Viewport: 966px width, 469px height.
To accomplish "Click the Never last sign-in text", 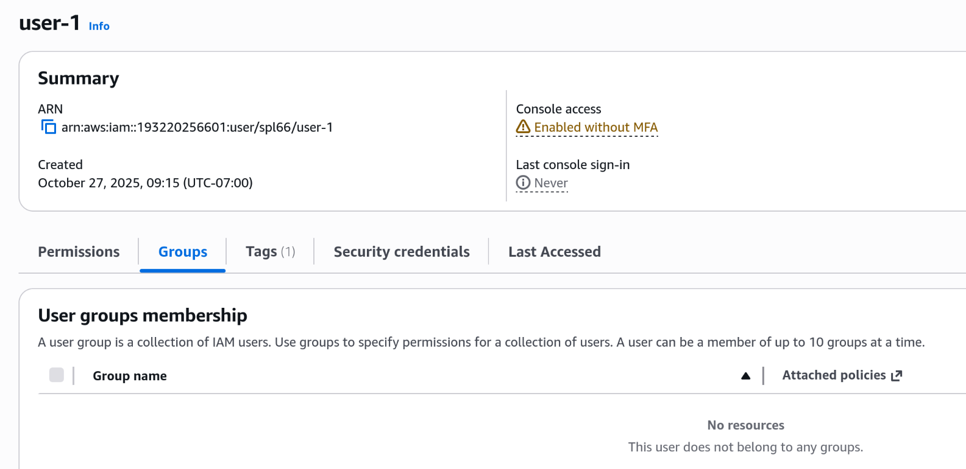I will tap(551, 183).
